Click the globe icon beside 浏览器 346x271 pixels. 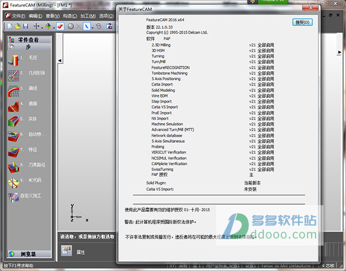12,254
